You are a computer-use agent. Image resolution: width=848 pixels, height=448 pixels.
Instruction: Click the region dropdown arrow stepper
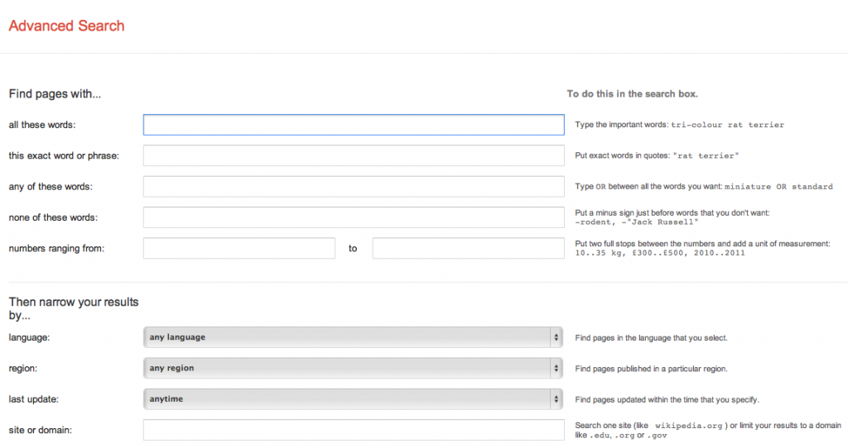(556, 368)
